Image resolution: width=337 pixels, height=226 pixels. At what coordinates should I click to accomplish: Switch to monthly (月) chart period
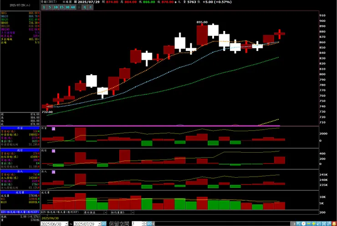pyautogui.click(x=91, y=7)
